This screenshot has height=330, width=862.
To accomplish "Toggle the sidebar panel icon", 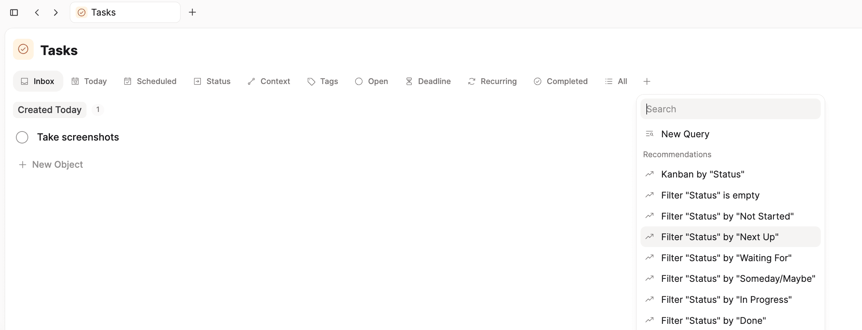I will (14, 12).
